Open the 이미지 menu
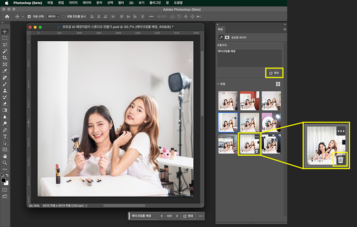The height and width of the screenshot is (227, 357). (73, 3)
